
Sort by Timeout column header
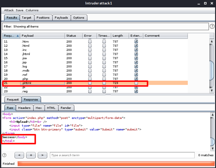(x=104, y=36)
